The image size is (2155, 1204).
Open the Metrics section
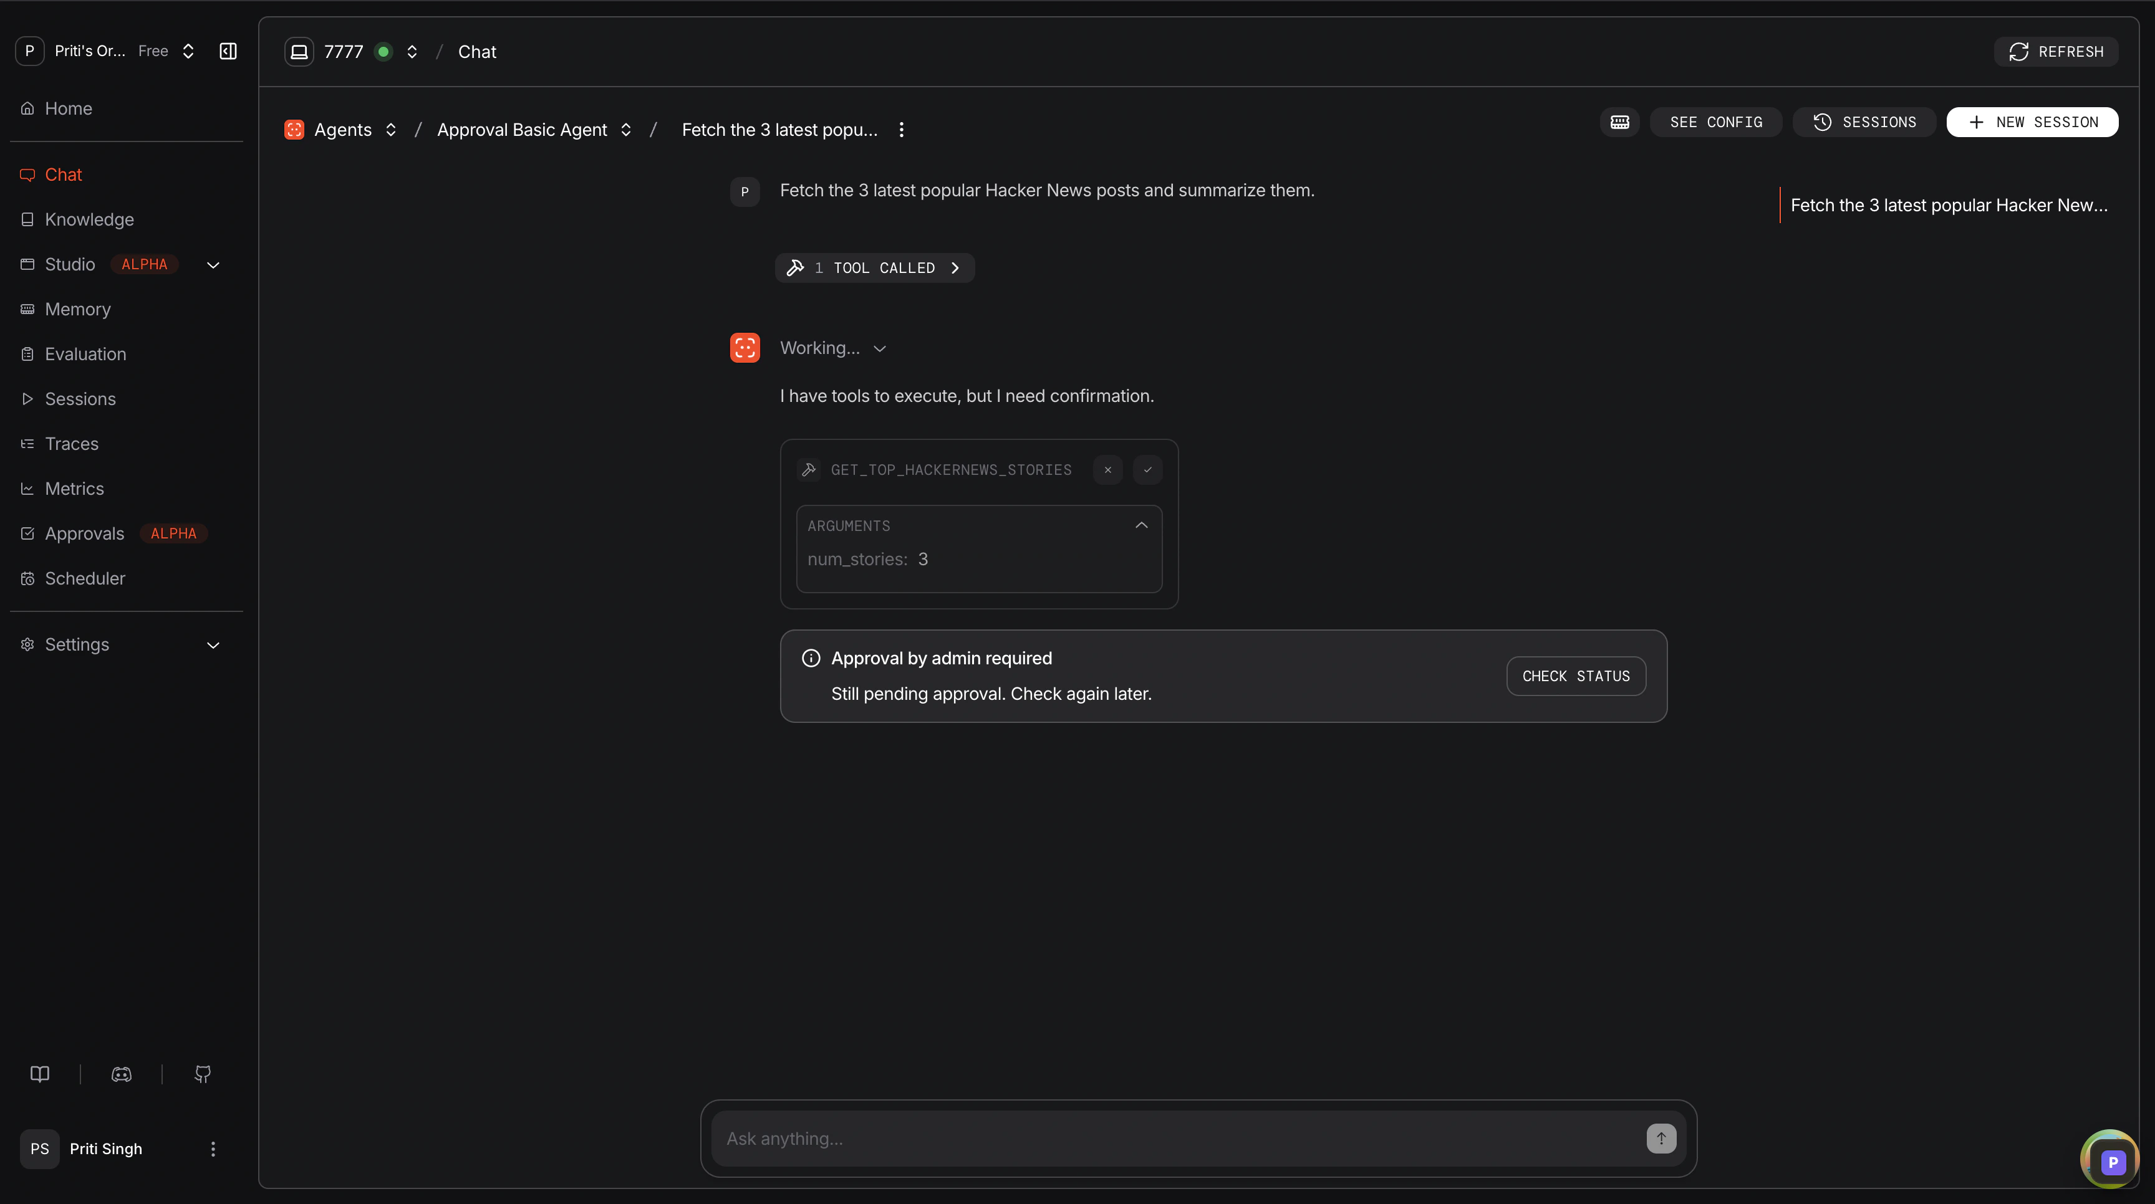(74, 489)
